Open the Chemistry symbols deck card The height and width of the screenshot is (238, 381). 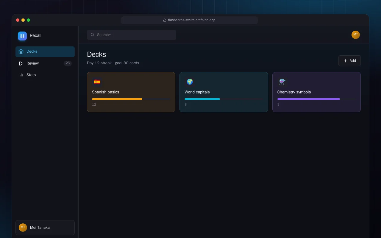point(316,92)
